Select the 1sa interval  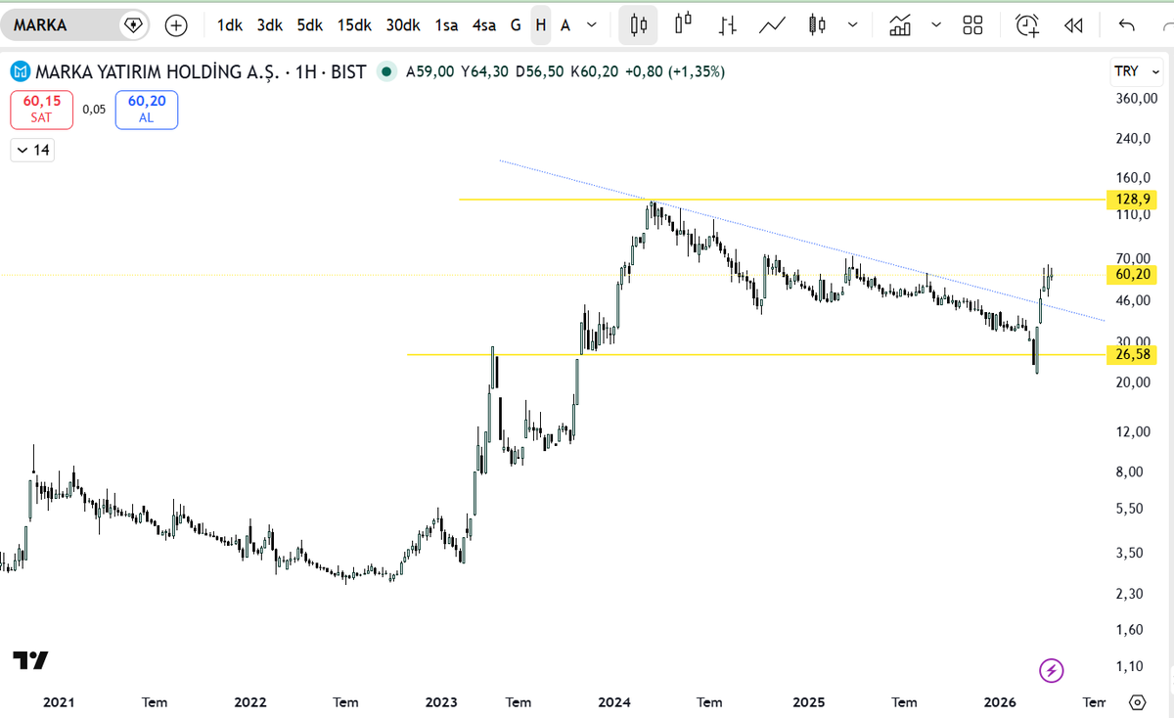[447, 25]
